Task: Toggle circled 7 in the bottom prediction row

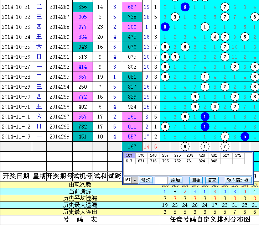Action: pos(224,146)
